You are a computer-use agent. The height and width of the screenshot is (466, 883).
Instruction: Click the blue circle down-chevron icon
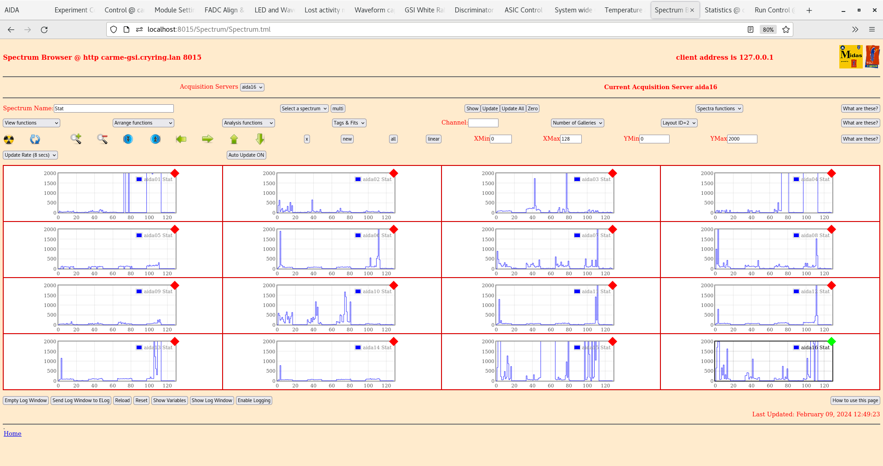click(x=128, y=139)
